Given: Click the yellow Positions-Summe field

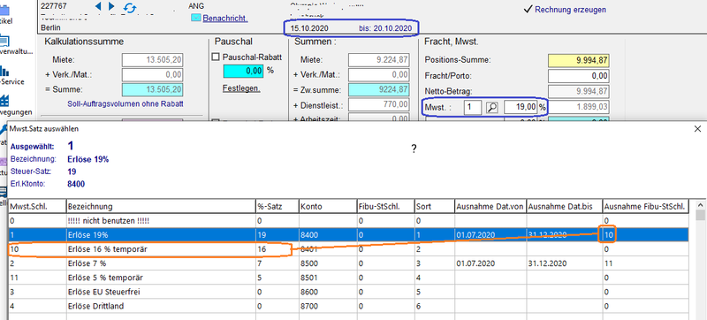Looking at the screenshot, I should coord(579,60).
